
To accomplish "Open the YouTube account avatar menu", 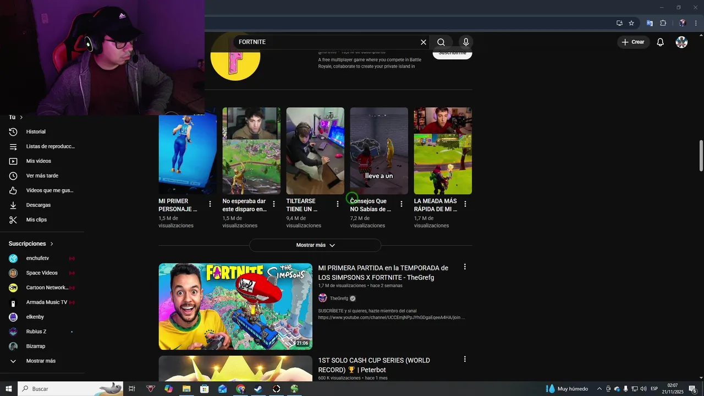I will point(681,42).
